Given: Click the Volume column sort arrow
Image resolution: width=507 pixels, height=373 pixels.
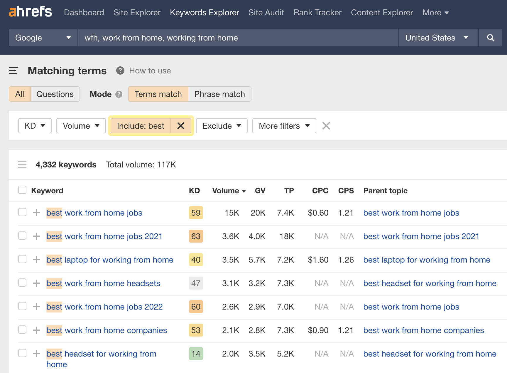Looking at the screenshot, I should click(x=244, y=191).
